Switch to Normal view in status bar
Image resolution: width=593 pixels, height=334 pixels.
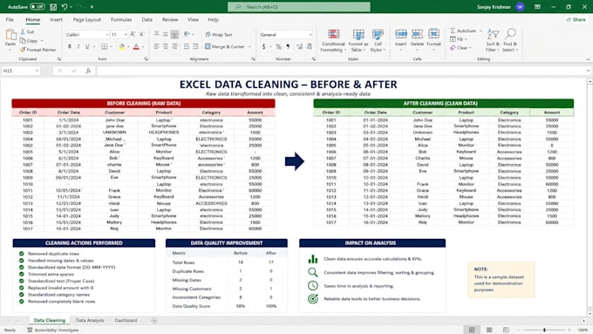(472, 330)
